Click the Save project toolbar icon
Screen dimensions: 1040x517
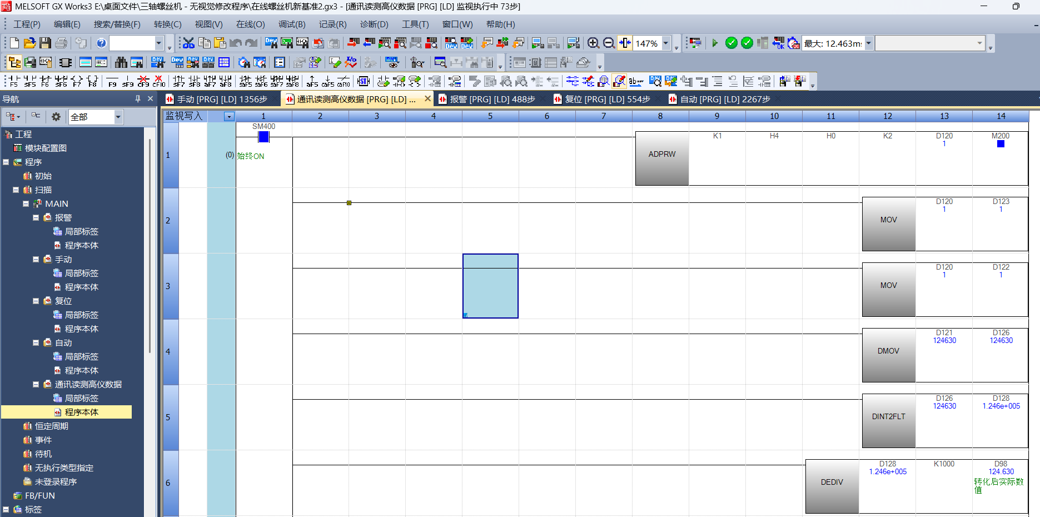(46, 43)
